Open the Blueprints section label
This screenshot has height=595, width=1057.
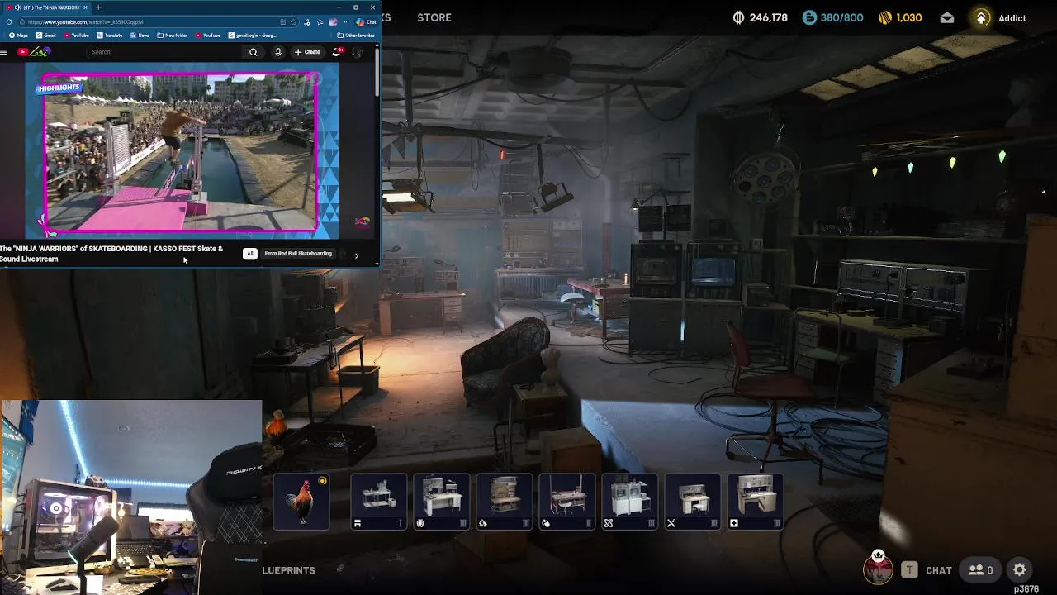(x=289, y=570)
